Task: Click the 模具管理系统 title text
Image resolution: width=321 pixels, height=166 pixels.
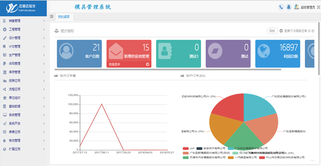Action: 93,7
